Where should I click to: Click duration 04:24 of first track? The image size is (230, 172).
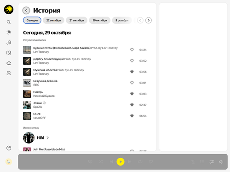click(143, 50)
